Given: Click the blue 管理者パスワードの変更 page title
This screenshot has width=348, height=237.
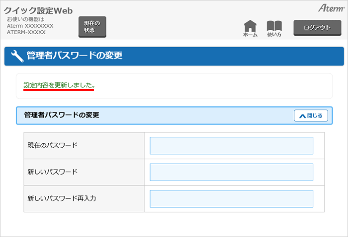Looking at the screenshot, I should [75, 56].
